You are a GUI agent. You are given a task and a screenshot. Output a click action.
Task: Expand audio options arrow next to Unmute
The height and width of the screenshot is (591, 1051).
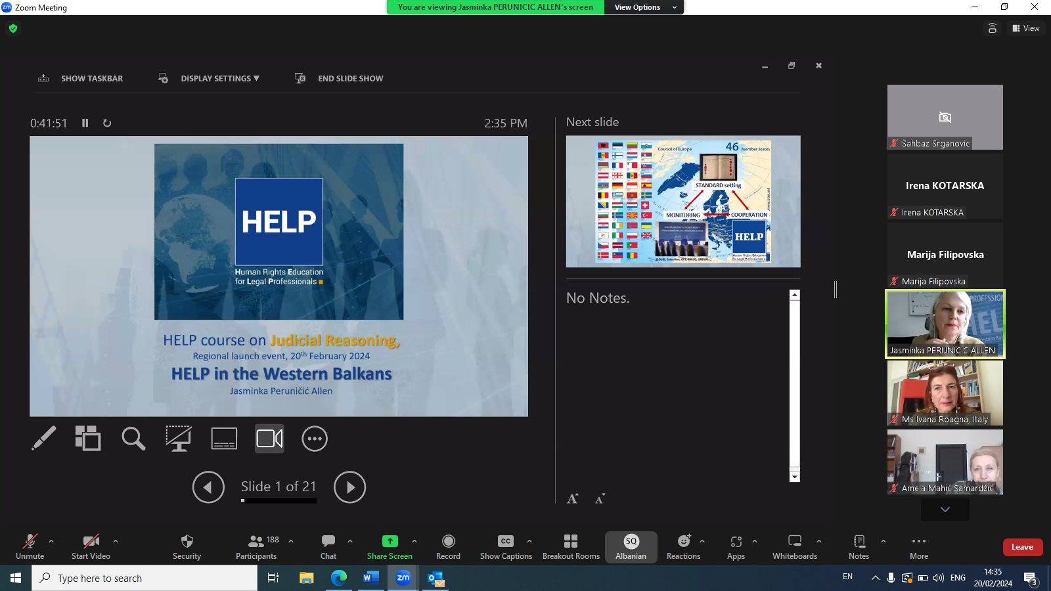pyautogui.click(x=51, y=541)
